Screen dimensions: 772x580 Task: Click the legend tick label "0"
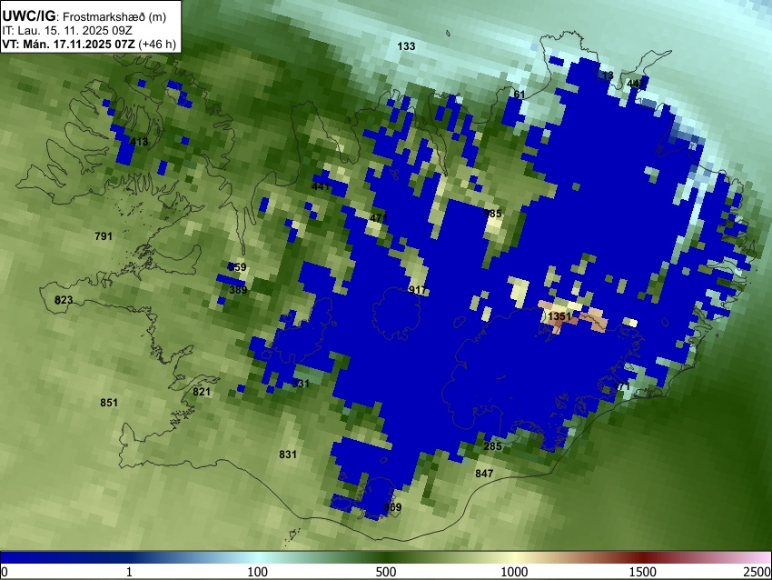point(5,572)
